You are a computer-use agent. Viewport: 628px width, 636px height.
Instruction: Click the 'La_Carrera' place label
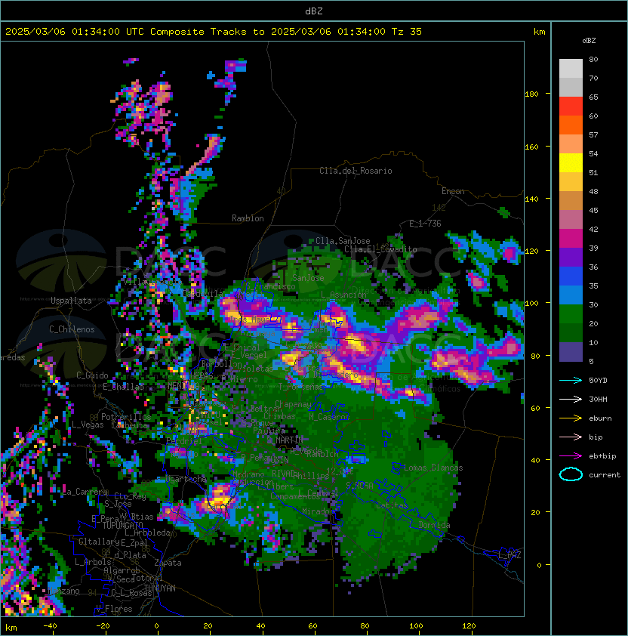coord(85,492)
